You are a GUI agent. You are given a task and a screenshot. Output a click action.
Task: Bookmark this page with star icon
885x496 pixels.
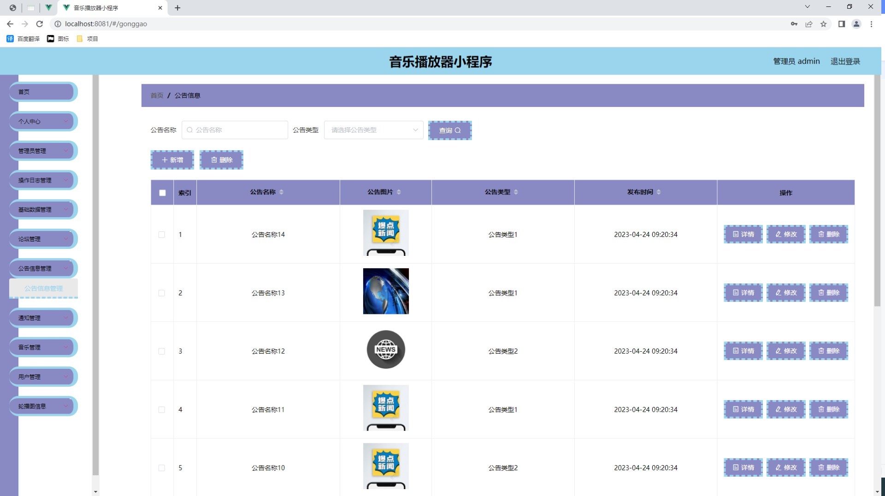[823, 24]
